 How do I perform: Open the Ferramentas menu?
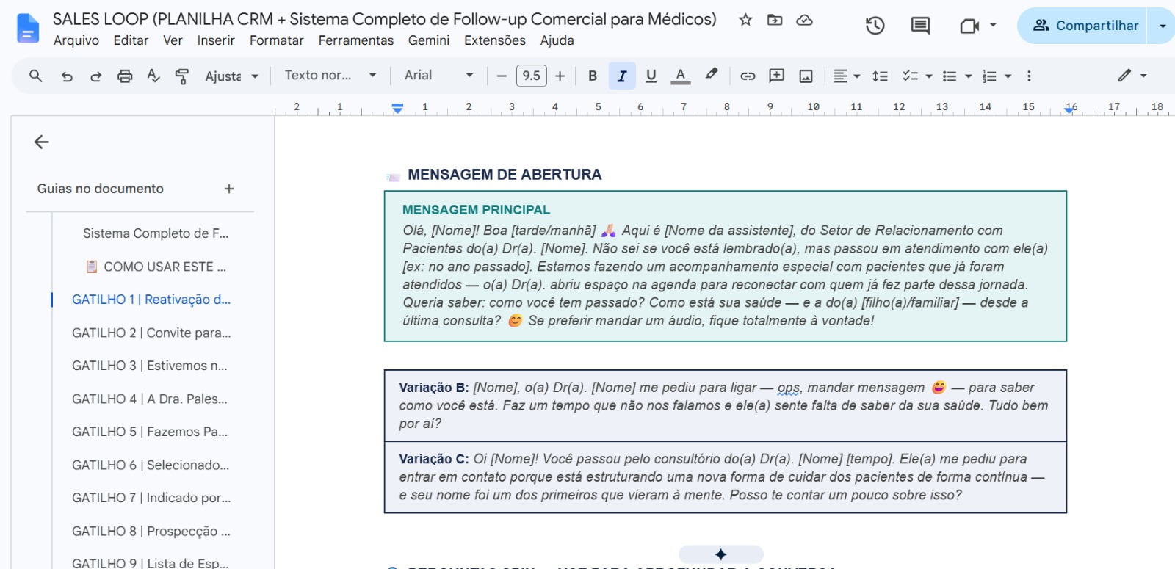tap(356, 40)
